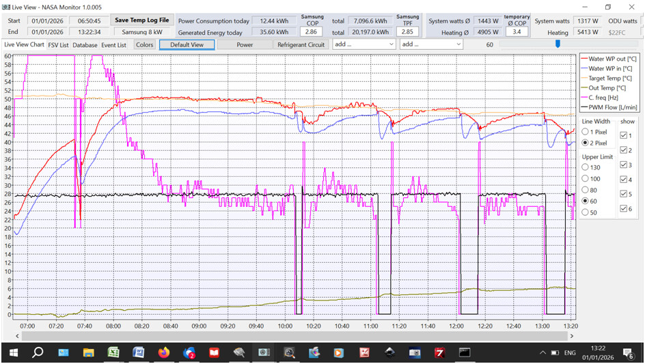Open the taskbar search magnifier
The image size is (645, 364).
pos(38,352)
